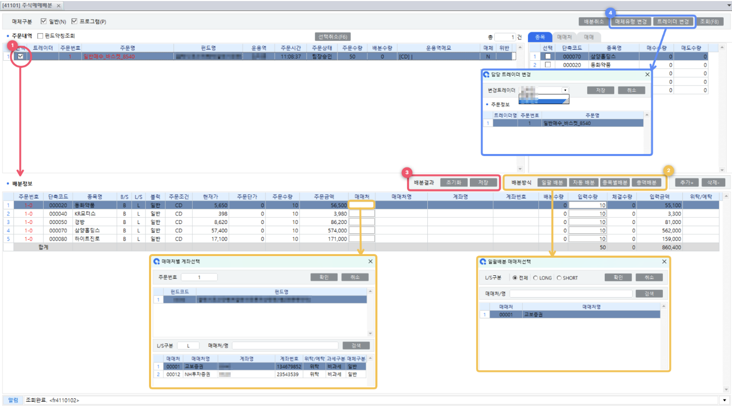Click the 종목별배분 button
This screenshot has width=732, height=407.
615,183
